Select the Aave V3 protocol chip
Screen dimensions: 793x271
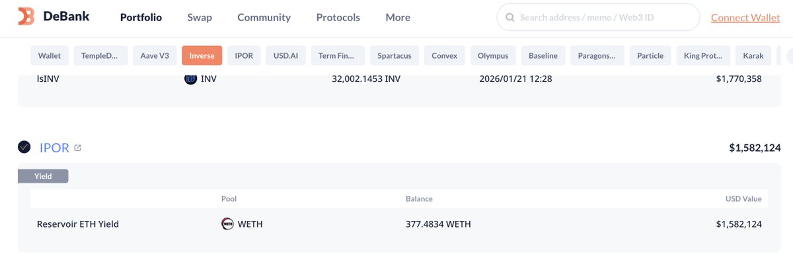tap(154, 55)
